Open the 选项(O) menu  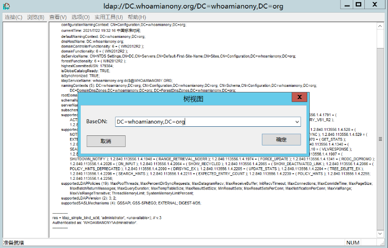[80, 17]
